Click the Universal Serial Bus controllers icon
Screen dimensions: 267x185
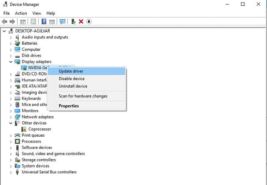(x=17, y=172)
